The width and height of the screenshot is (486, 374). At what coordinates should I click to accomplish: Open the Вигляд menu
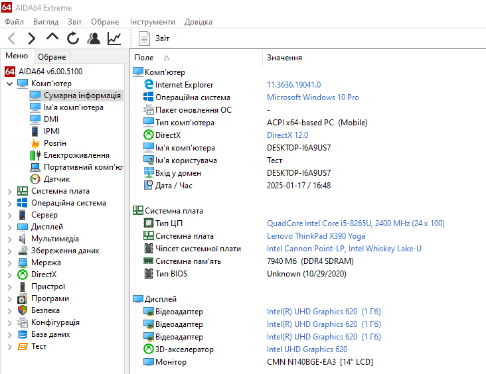click(46, 22)
